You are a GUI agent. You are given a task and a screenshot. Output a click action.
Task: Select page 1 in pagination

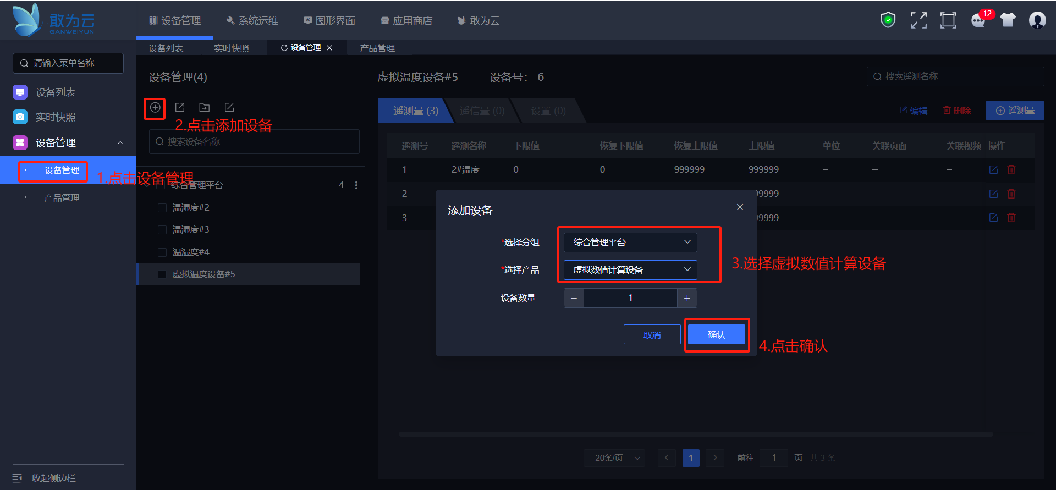point(691,458)
